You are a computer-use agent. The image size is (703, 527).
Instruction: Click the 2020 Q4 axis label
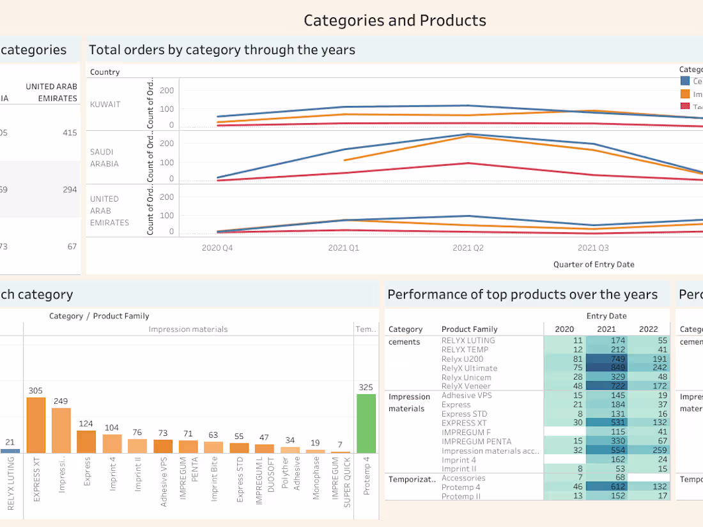click(217, 248)
